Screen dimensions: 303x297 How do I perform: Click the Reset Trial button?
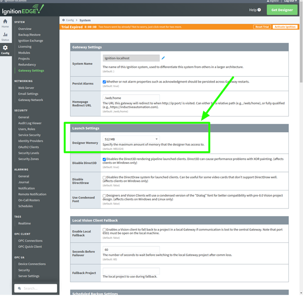pos(262,27)
